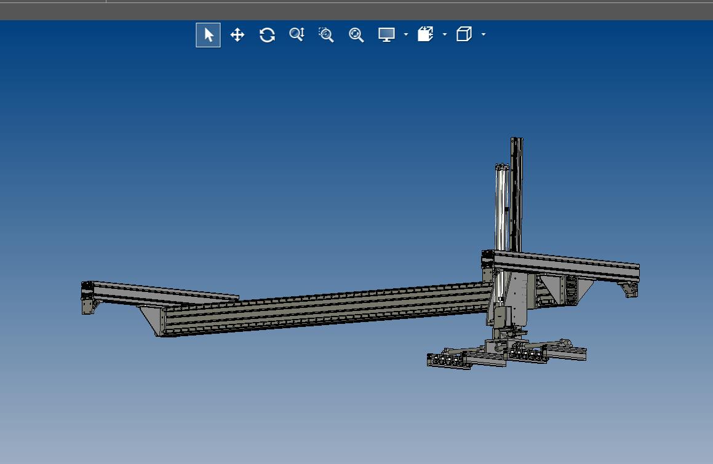Click the end bracket on right rail tip

click(x=630, y=289)
